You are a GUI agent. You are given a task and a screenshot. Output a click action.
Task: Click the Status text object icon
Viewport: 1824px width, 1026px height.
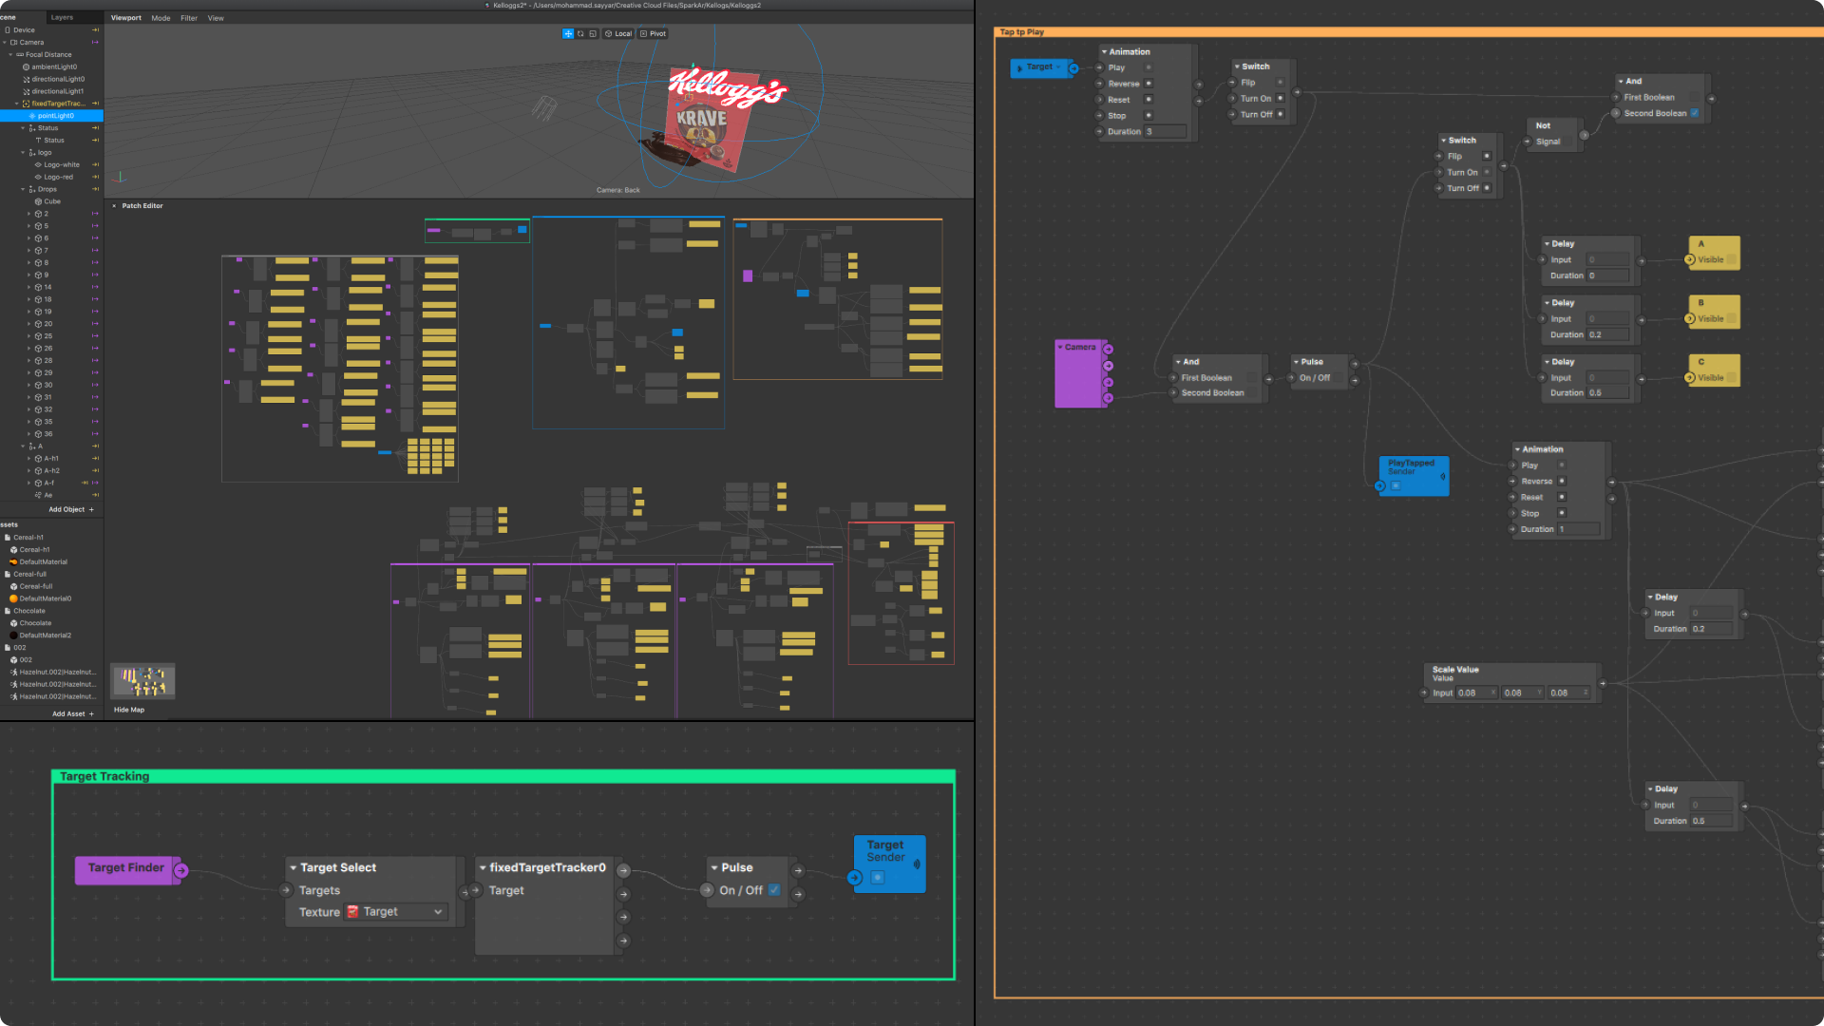click(38, 141)
